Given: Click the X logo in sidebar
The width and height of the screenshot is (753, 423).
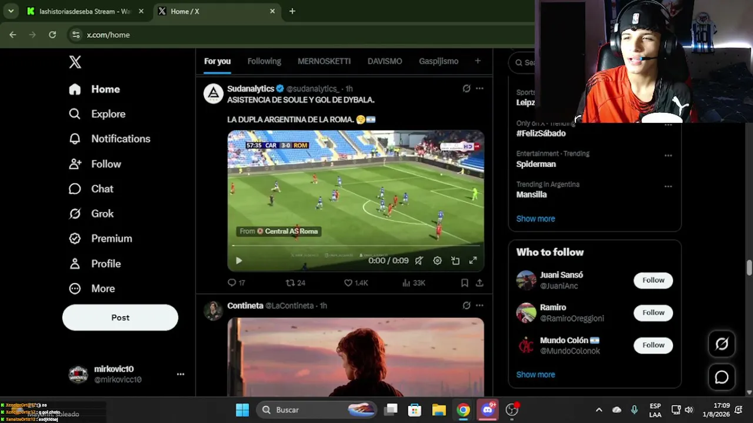Looking at the screenshot, I should pyautogui.click(x=75, y=62).
